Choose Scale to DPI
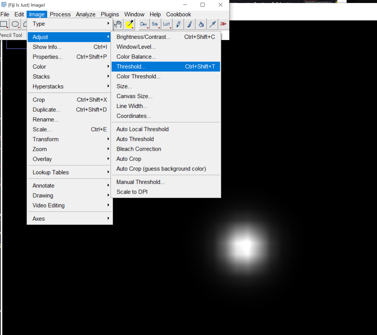The width and height of the screenshot is (377, 335). coord(166,192)
